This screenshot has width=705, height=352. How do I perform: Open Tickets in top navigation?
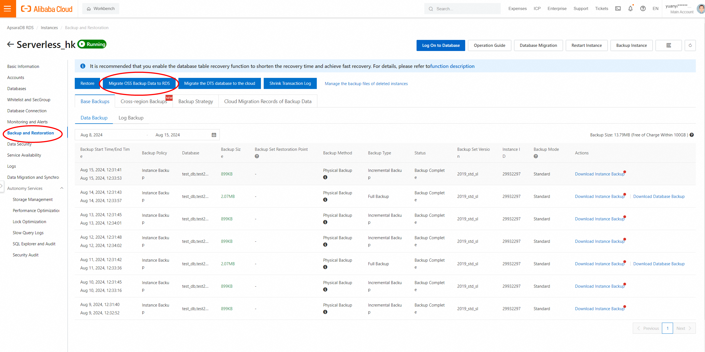click(x=601, y=9)
